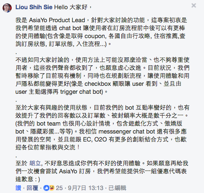Click the paragraph starting 不過如同大家討論的
The height and width of the screenshot is (193, 204).
(102, 76)
